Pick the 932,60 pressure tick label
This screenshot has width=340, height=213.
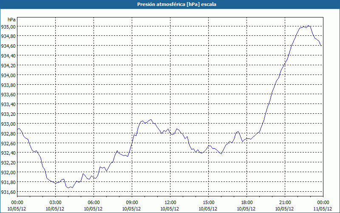tap(8, 144)
